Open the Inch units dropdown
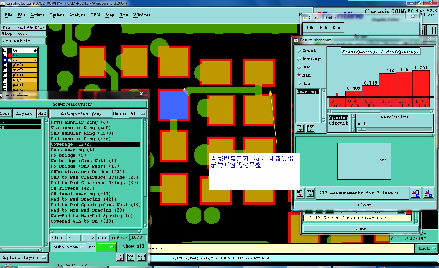This screenshot has width=439, height=268. tap(427, 248)
